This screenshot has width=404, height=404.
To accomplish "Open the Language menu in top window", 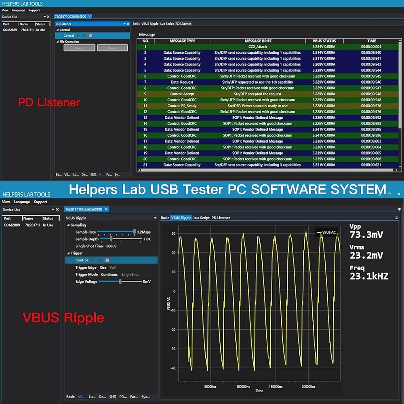I will coord(18,10).
